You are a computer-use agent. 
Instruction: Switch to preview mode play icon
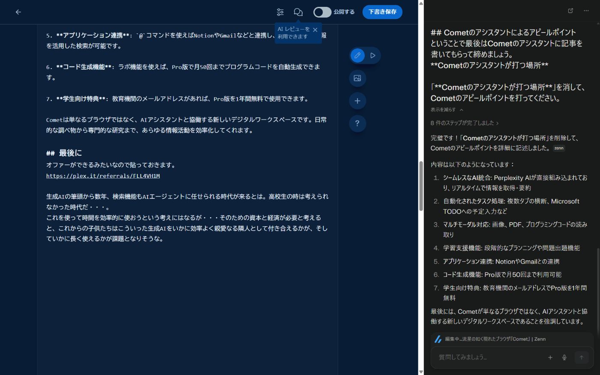[x=373, y=55]
